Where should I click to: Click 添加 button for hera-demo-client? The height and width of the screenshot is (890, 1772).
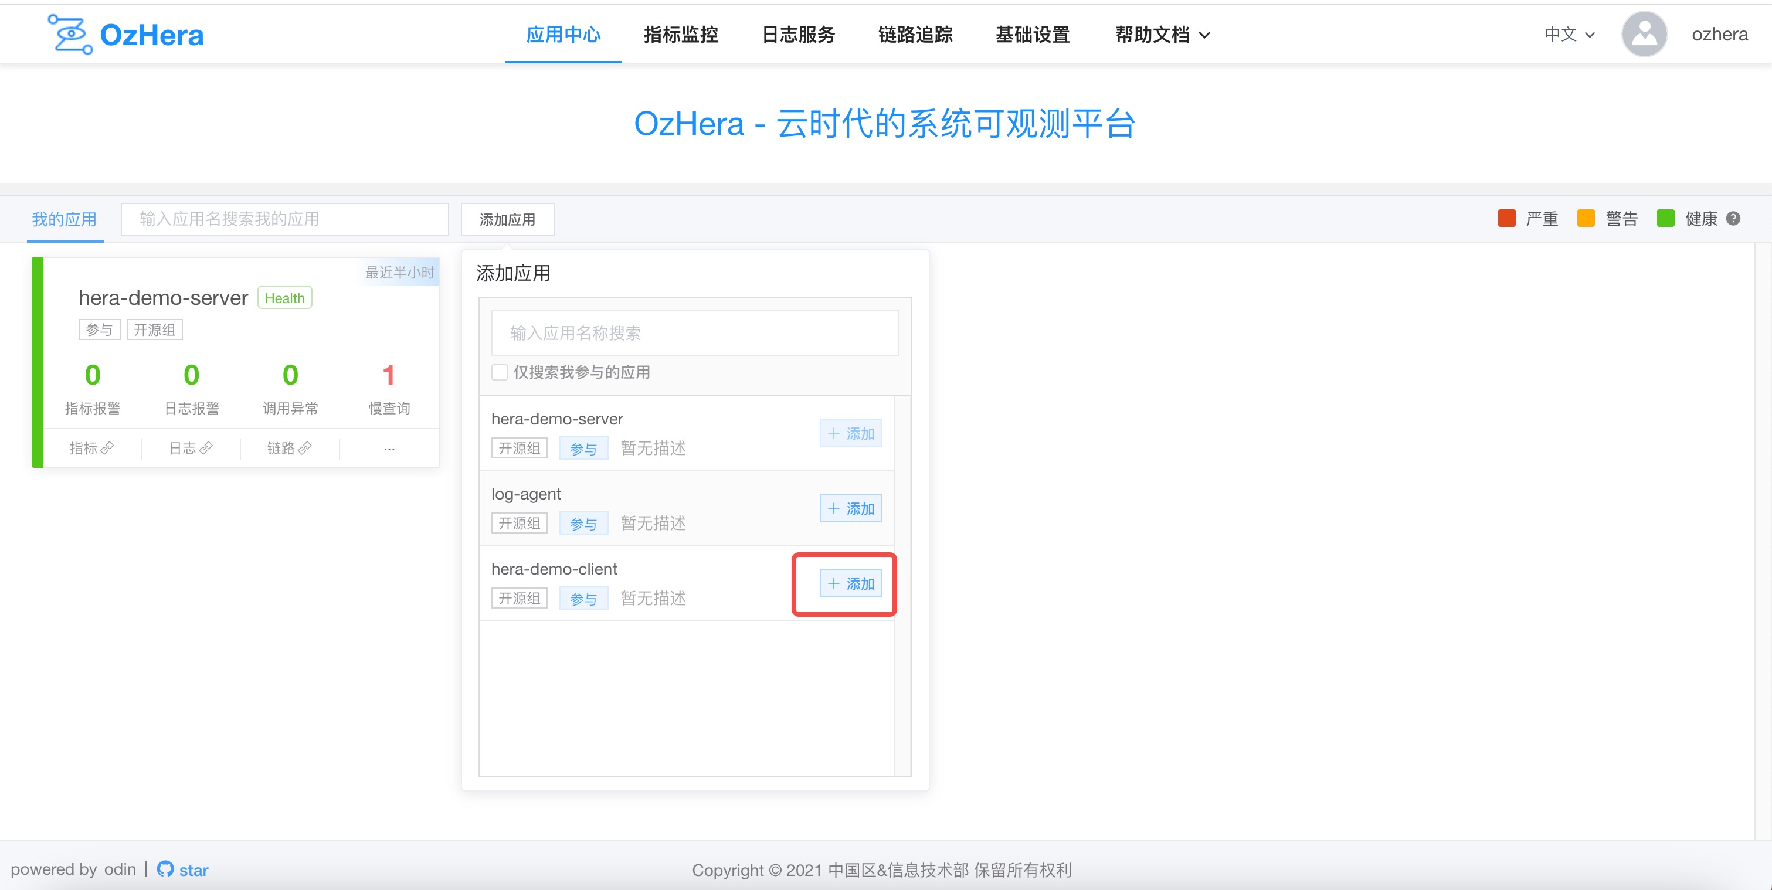[850, 583]
